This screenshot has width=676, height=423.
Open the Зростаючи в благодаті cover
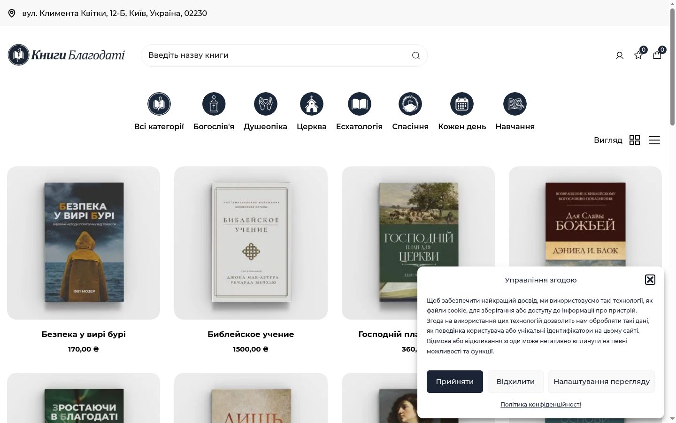coord(84,398)
